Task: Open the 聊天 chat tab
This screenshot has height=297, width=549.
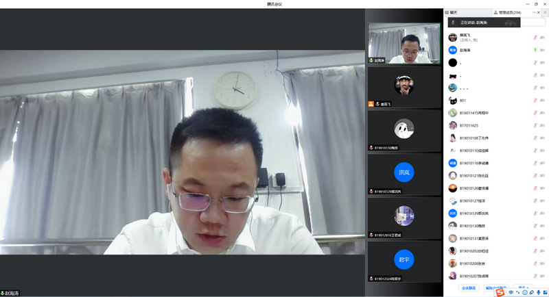Action: [x=454, y=12]
